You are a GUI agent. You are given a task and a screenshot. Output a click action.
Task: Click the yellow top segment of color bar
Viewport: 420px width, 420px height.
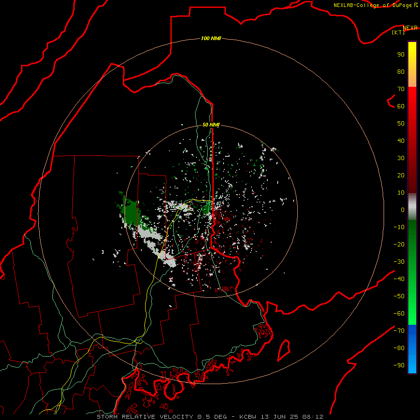pos(412,64)
